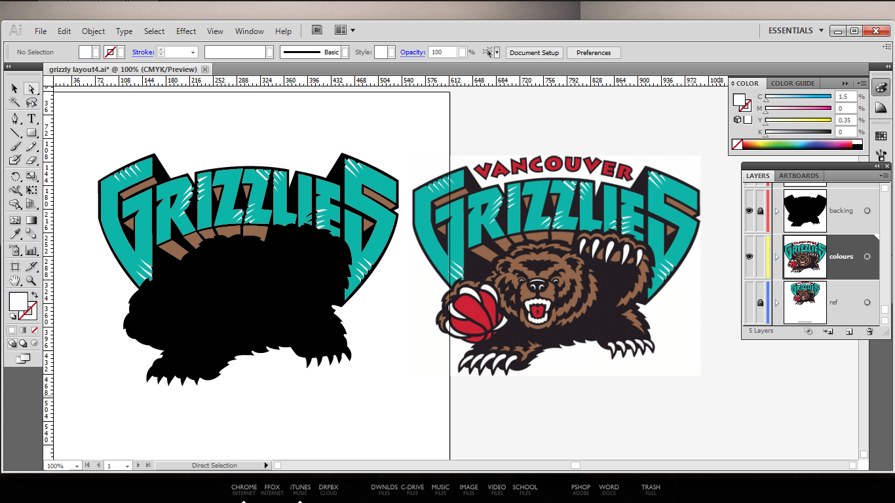Screen dimensions: 895x503
Task: Launch CHROME from the bottom dock
Action: [x=244, y=489]
